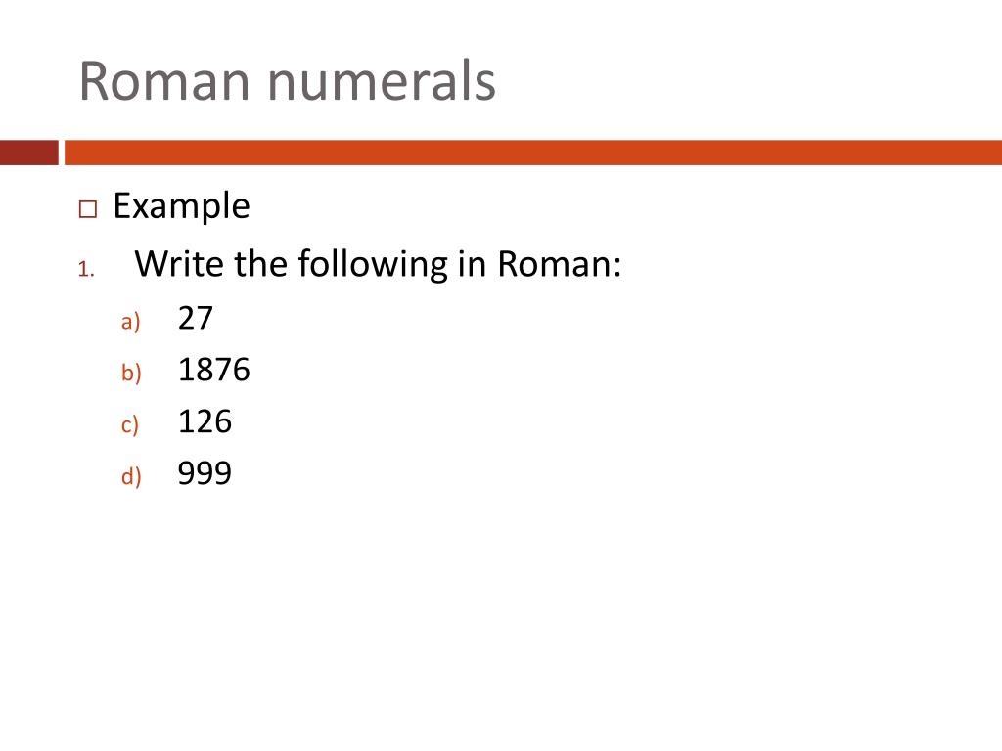Click the 'Example' text line
Image resolution: width=1002 pixels, height=751 pixels.
181,206
